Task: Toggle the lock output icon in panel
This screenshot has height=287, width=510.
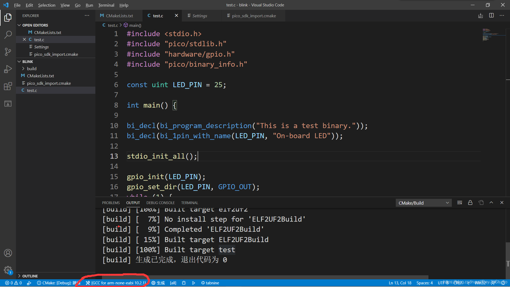Action: (470, 202)
